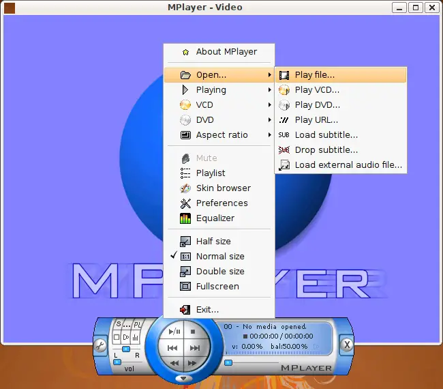Viewport: 443px width, 389px height.
Task: Click the red Exit door icon
Action: click(x=185, y=310)
